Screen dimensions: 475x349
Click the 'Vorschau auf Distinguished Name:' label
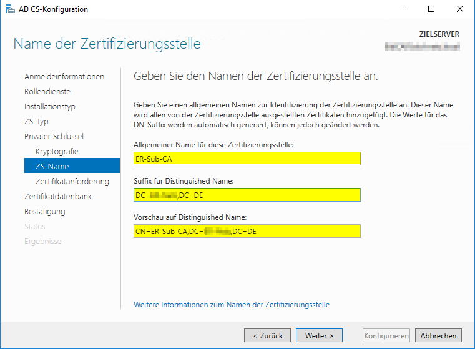click(x=190, y=217)
